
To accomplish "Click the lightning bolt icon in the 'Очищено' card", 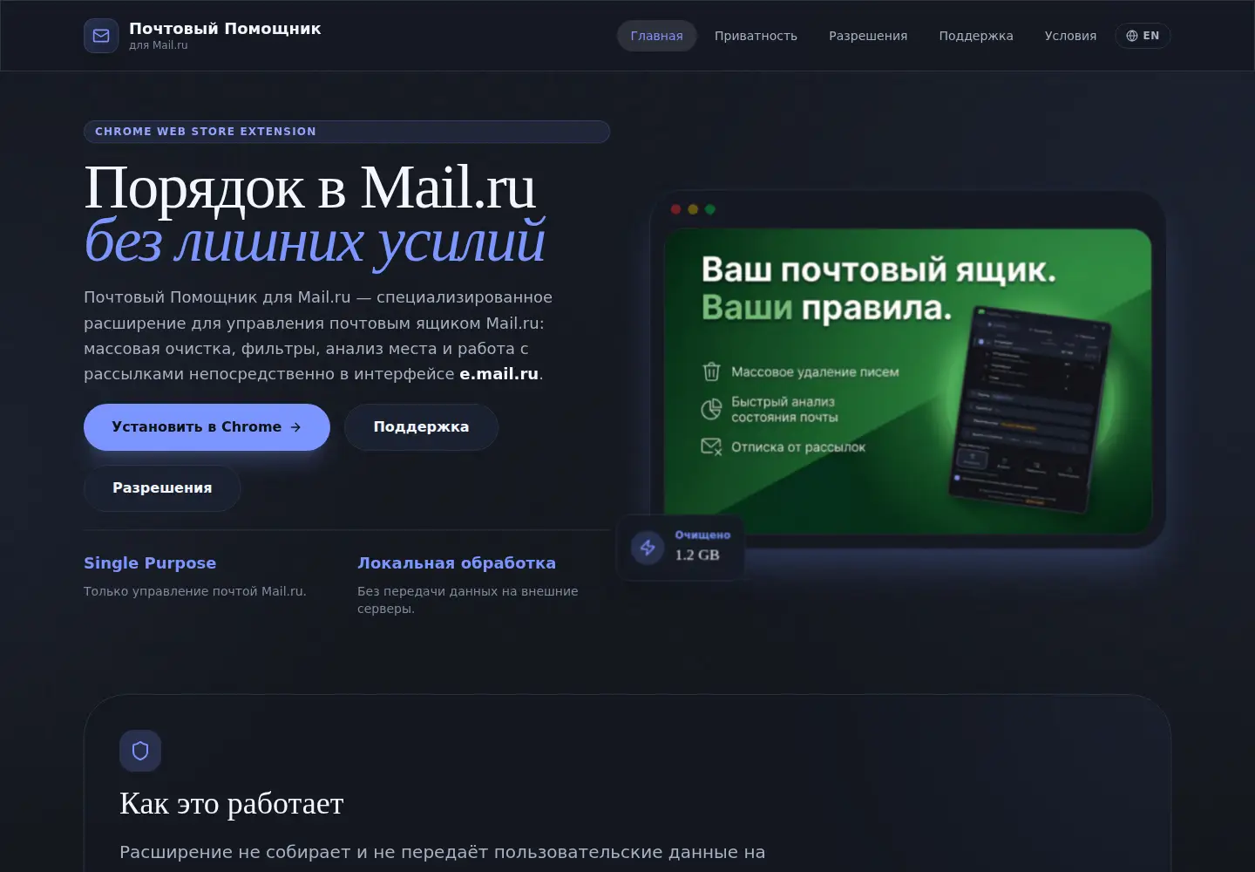I will coord(648,548).
